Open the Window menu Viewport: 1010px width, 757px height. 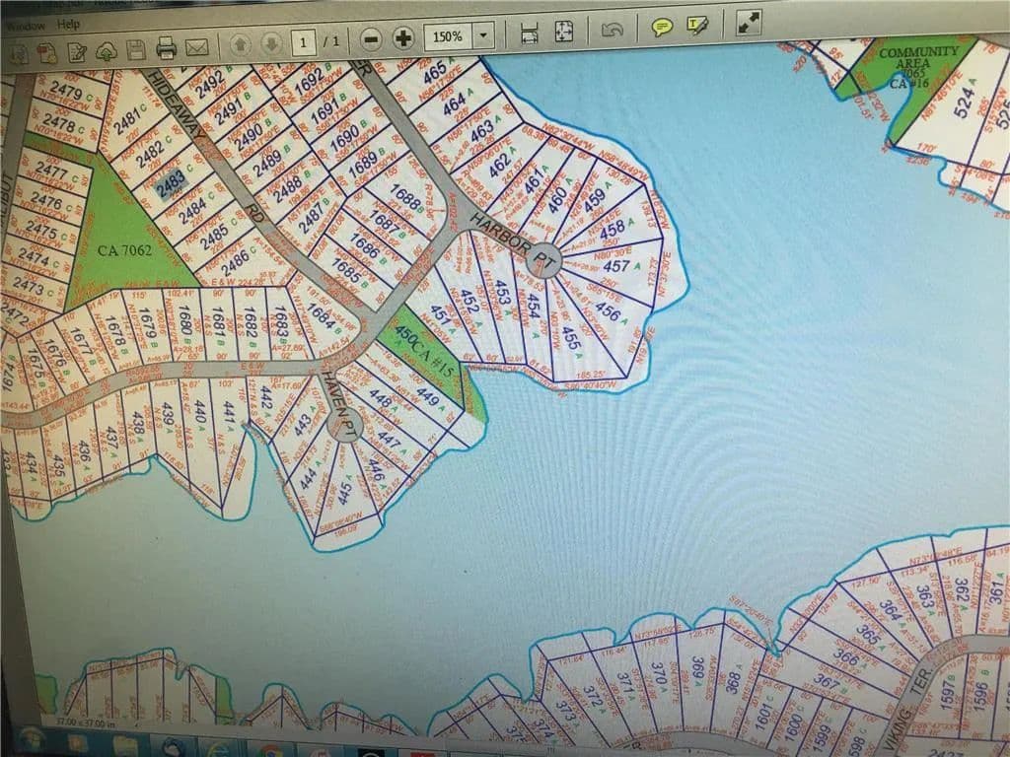[x=25, y=27]
